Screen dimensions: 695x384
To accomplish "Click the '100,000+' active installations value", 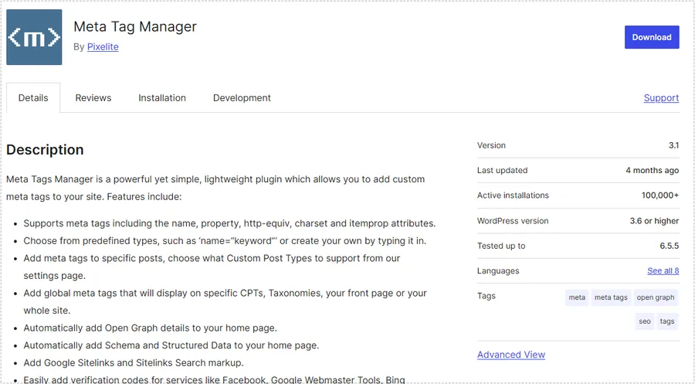I will (x=660, y=195).
